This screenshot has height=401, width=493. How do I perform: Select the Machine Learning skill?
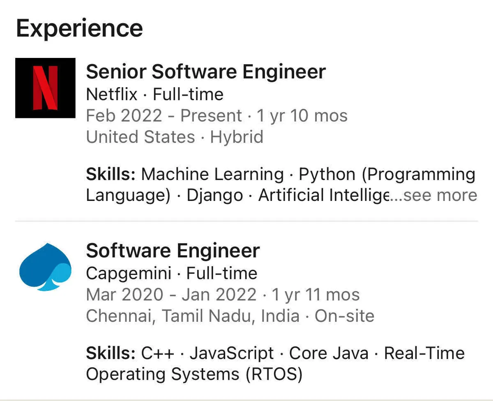pos(212,174)
